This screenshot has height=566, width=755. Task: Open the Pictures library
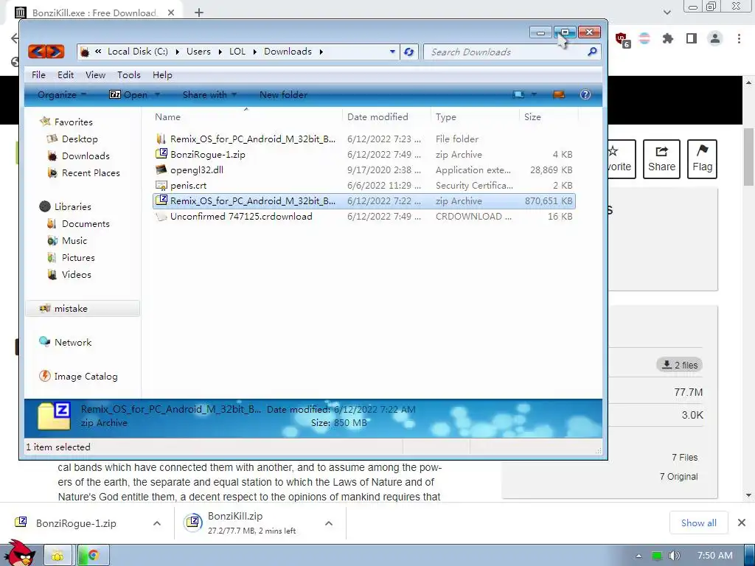(x=78, y=257)
